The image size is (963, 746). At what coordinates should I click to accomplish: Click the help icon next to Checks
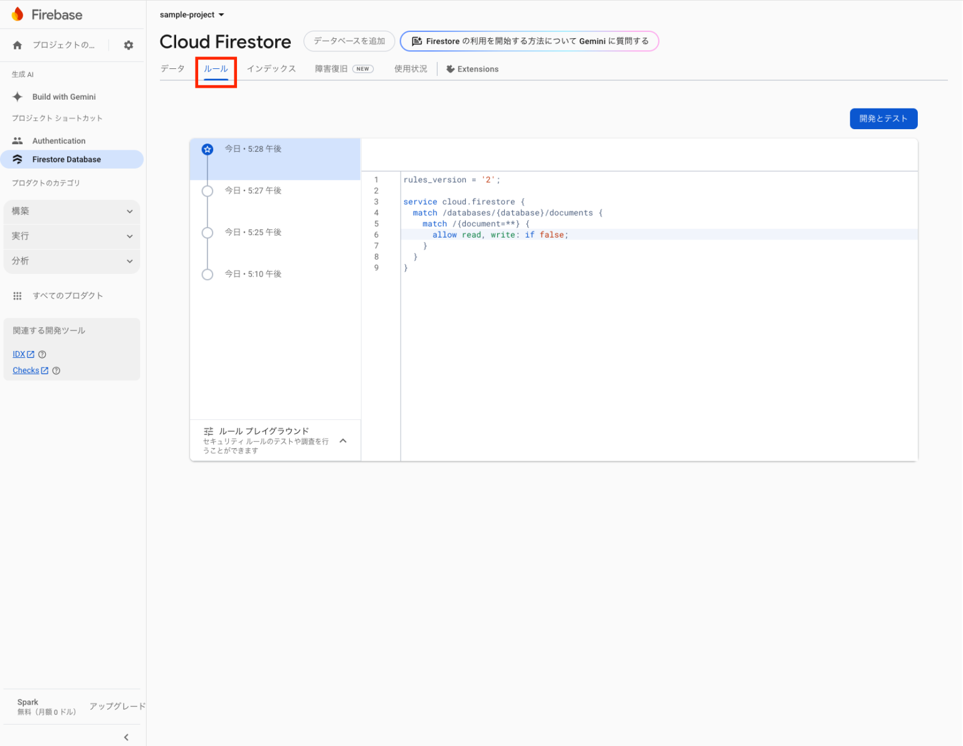(x=56, y=370)
